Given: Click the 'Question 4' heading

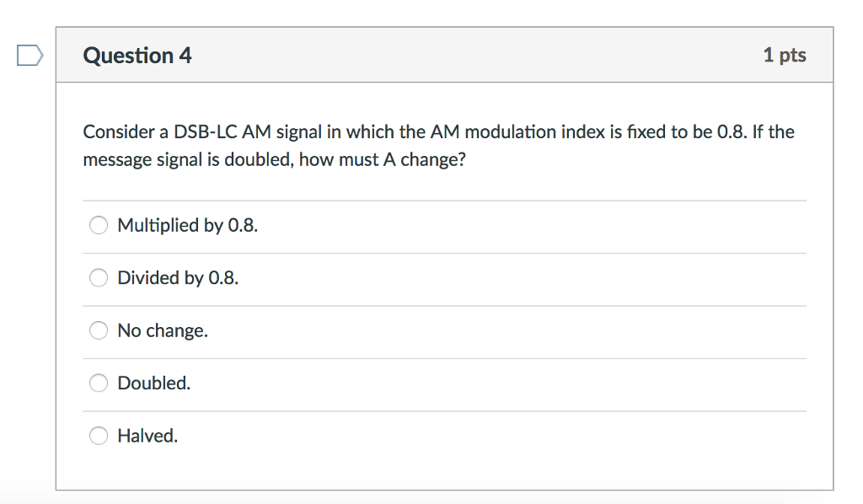Looking at the screenshot, I should (x=137, y=55).
